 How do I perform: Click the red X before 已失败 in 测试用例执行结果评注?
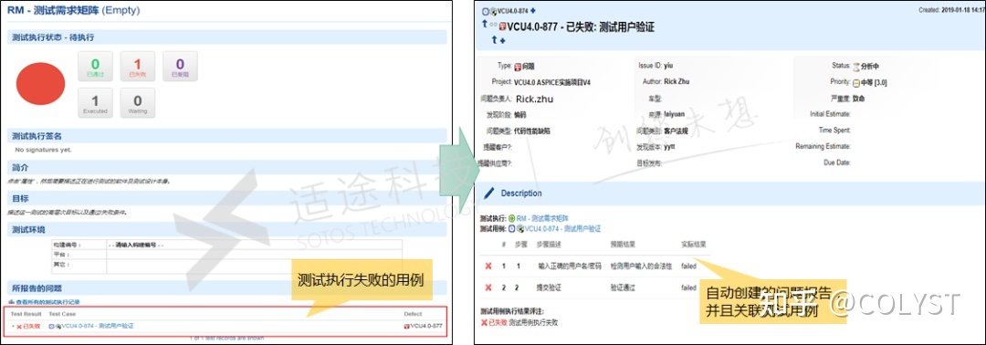pos(484,322)
